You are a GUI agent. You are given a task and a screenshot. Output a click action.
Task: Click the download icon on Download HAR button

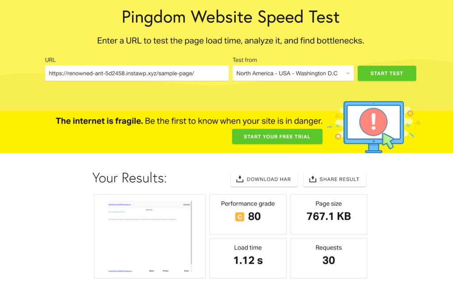pyautogui.click(x=240, y=179)
